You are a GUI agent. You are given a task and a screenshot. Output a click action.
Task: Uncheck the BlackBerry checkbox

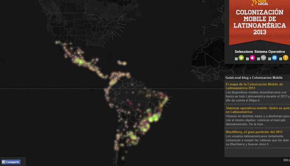(x=258, y=59)
